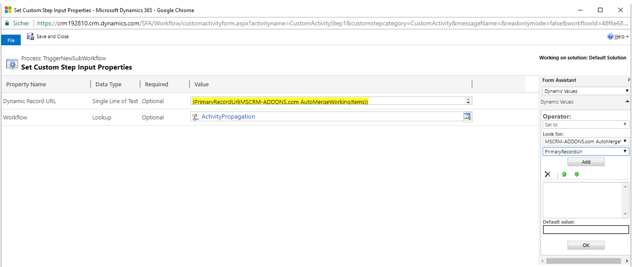This screenshot has width=632, height=267.
Task: Click the Lookup data type cell
Action: (102, 117)
